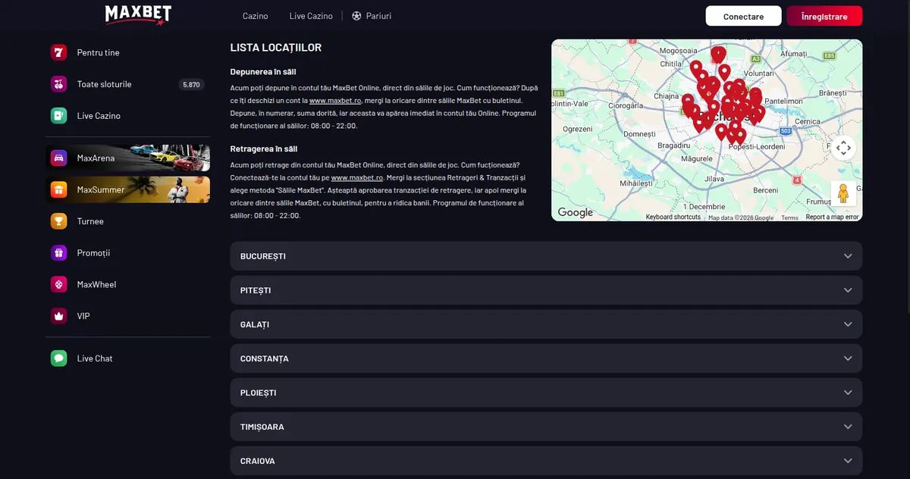The image size is (910, 479).
Task: Click the green Live Chat bubble icon
Action: pos(59,358)
